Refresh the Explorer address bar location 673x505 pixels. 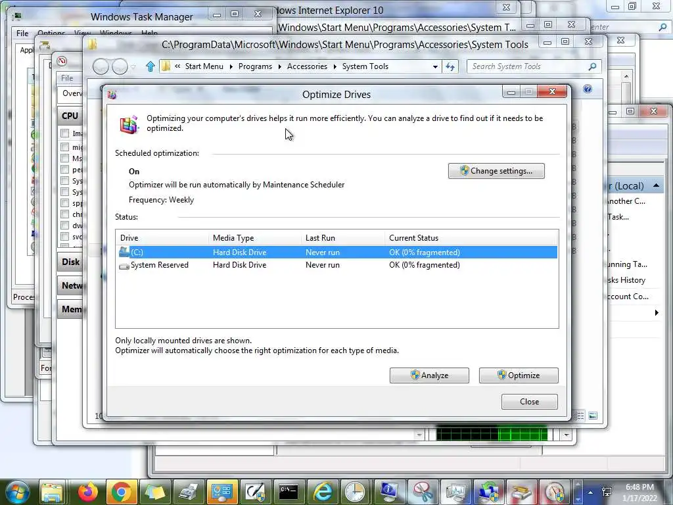click(x=450, y=66)
